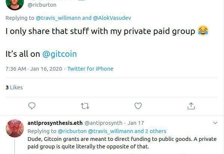Click the 7:36 AM Jan 16, 2020 timestamp
This screenshot has width=224, height=154.
point(34,69)
